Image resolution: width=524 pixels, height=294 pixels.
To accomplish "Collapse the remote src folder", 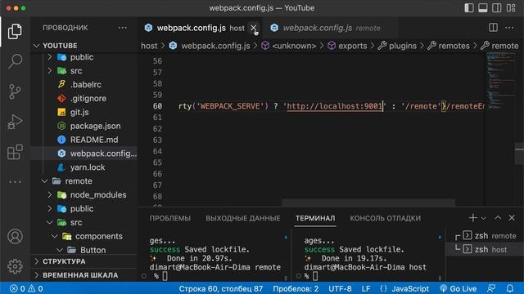I will (x=76, y=222).
